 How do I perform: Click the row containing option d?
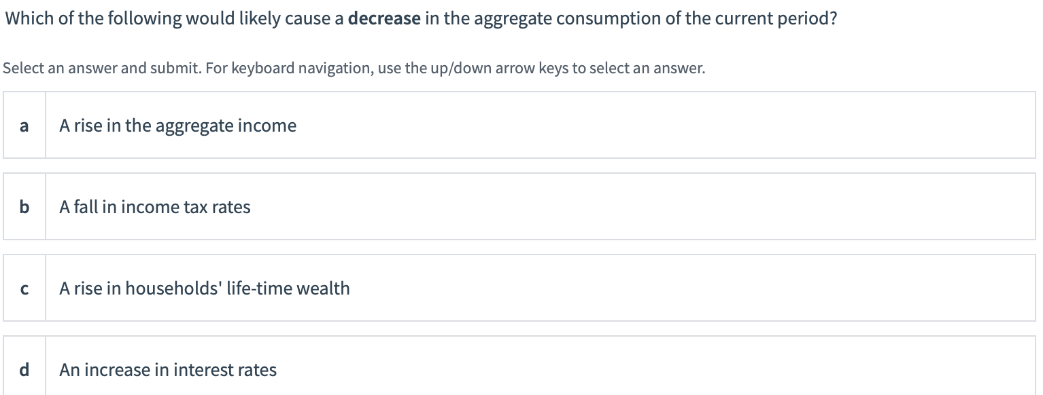click(x=521, y=370)
